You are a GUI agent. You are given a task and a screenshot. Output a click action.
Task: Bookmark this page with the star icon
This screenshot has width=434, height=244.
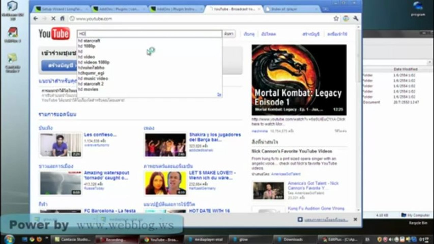coord(336,19)
